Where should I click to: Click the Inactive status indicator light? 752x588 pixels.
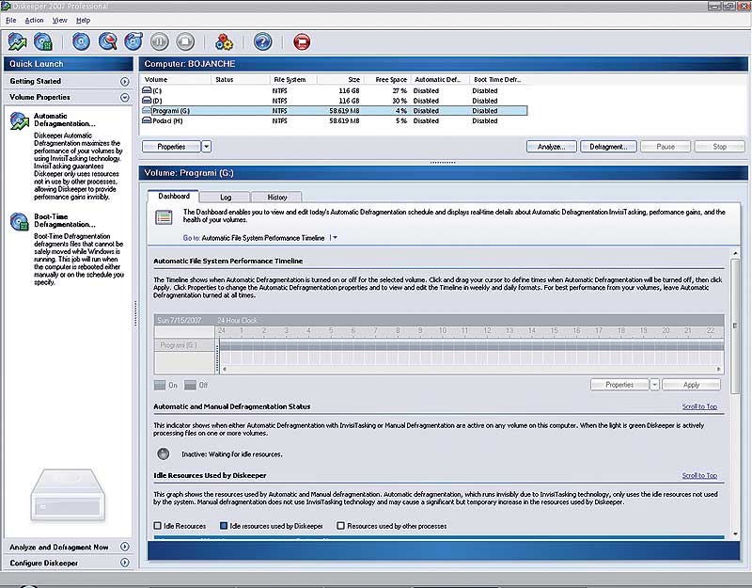pos(164,453)
